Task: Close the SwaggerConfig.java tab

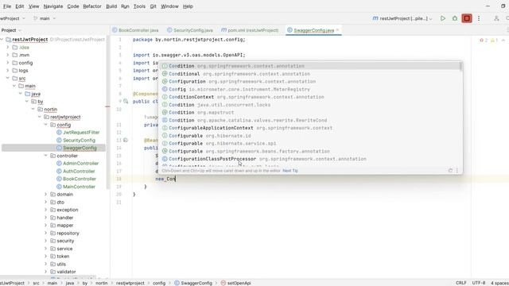Action: 337,30
